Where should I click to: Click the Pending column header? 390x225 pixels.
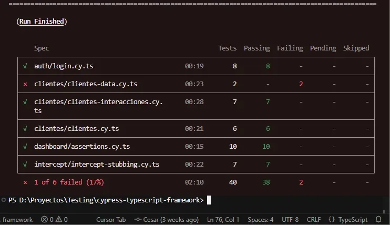tap(323, 48)
